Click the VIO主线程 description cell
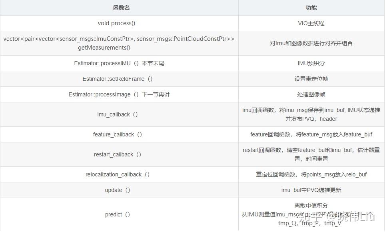The height and width of the screenshot is (232, 385). coord(311,23)
